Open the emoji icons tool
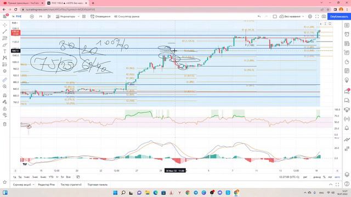 pos(5,71)
